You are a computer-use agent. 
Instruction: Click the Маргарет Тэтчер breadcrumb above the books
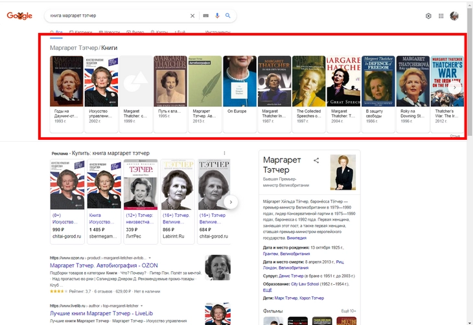(x=74, y=48)
